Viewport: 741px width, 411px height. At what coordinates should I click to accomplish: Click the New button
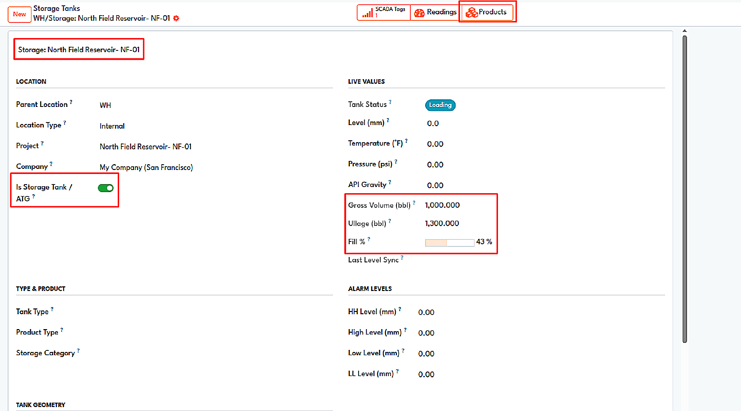(20, 14)
